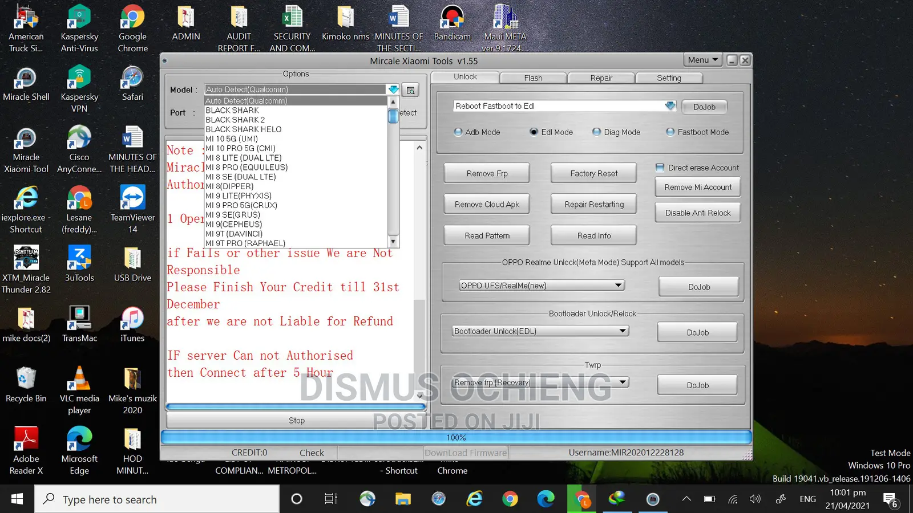Open the American Truck Simulator desktop shortcut
The image size is (913, 513).
(26, 28)
